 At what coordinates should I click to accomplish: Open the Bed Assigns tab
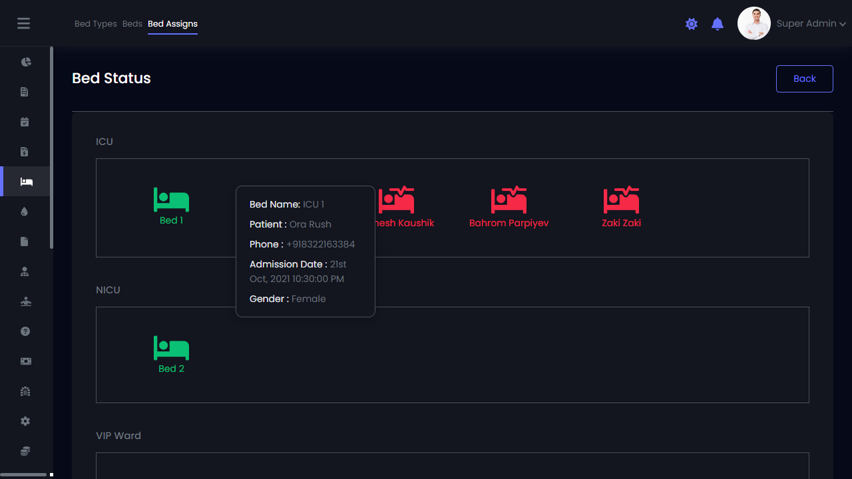(x=172, y=24)
